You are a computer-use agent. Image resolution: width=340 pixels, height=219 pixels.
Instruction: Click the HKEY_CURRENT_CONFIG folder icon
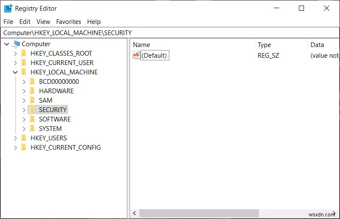(x=24, y=148)
